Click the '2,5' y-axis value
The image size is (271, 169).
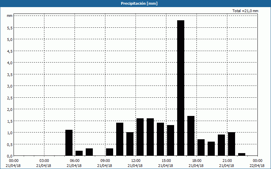[x=10, y=98]
